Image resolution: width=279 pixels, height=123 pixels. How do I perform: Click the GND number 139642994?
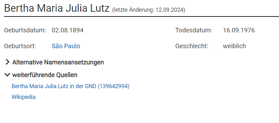pyautogui.click(x=114, y=86)
